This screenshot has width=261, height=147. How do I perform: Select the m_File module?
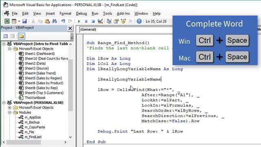click(29, 132)
